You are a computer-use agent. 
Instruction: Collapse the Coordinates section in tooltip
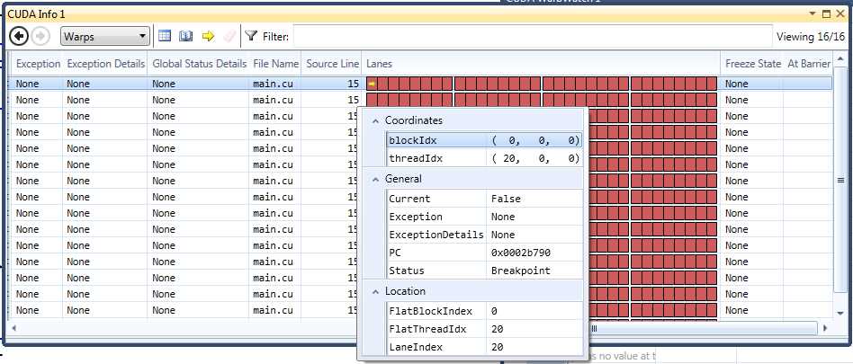[x=375, y=120]
